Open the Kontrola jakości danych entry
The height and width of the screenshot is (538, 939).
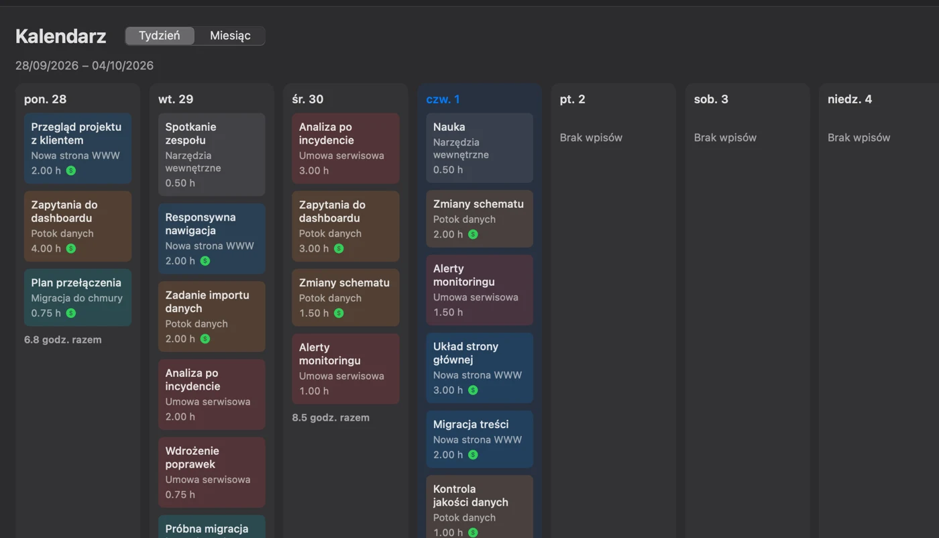pos(480,506)
